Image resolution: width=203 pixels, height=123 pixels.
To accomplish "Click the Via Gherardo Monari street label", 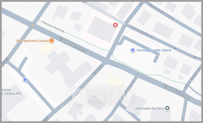I will pyautogui.click(x=161, y=12).
